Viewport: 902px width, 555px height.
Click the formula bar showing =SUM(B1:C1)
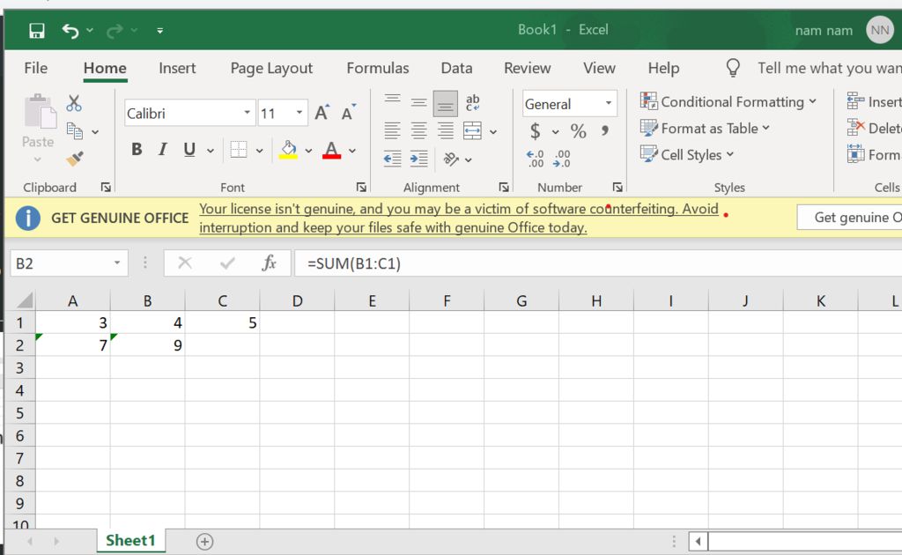[598, 263]
